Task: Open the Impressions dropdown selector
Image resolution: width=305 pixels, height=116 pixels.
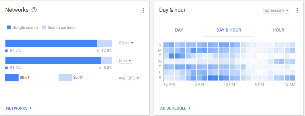Action: pyautogui.click(x=276, y=10)
